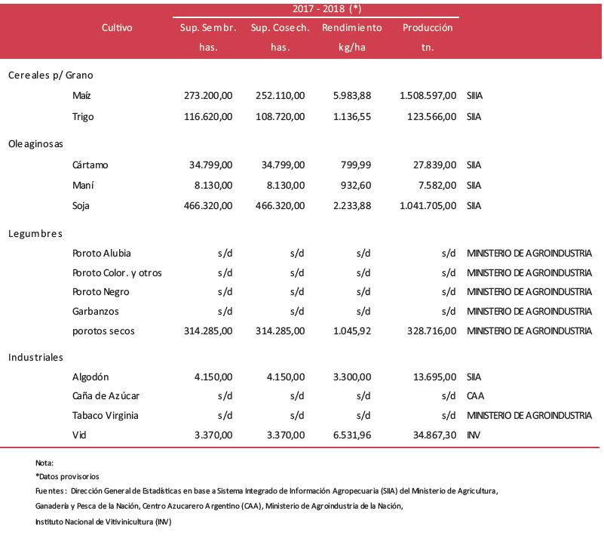Click the "Nota:" footnote label
Viewport: 604px width, 538px height.
(x=44, y=463)
